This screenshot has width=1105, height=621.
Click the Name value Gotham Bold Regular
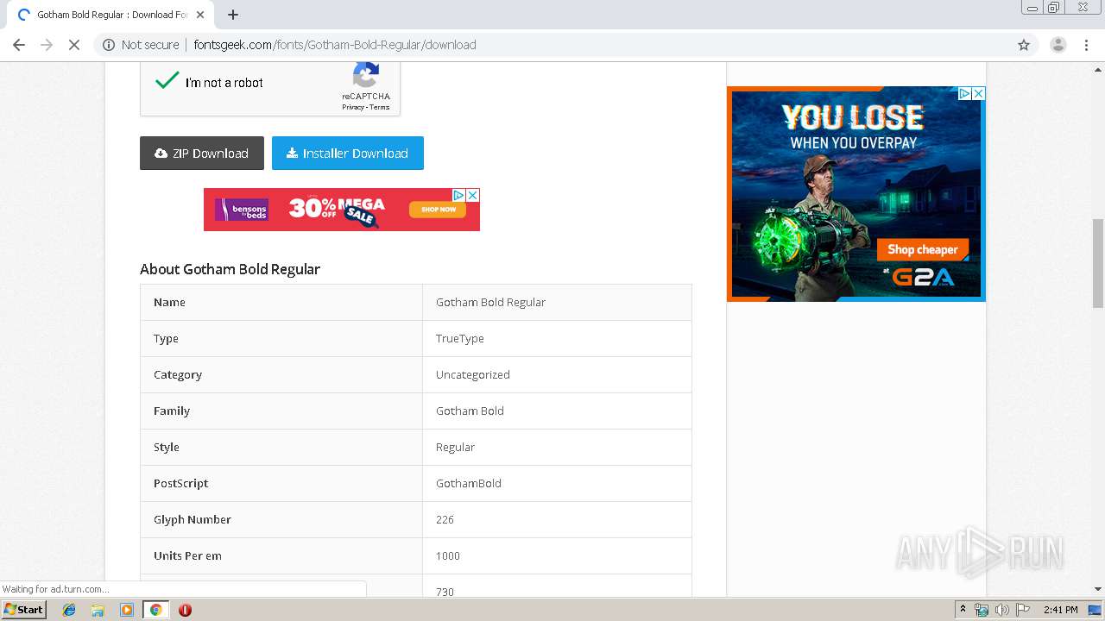point(490,302)
